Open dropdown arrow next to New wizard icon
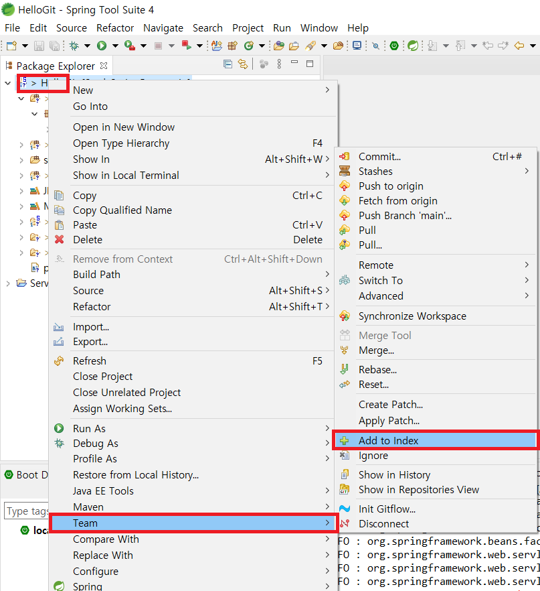 coord(25,46)
